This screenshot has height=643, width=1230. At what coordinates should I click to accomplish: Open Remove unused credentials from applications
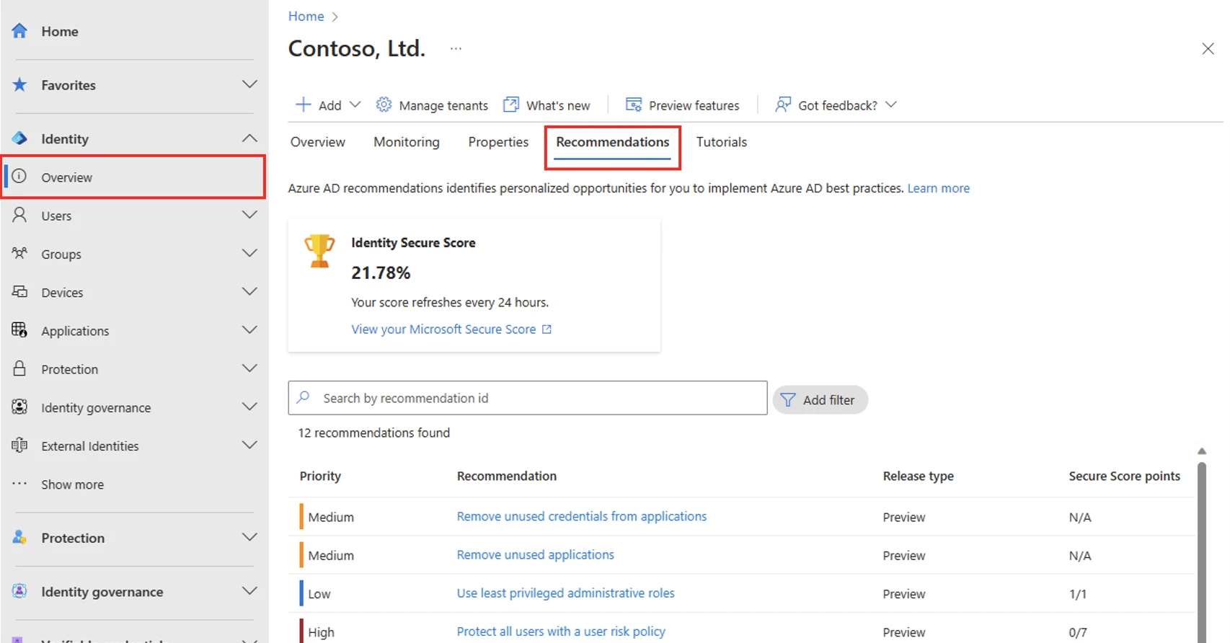click(x=582, y=516)
